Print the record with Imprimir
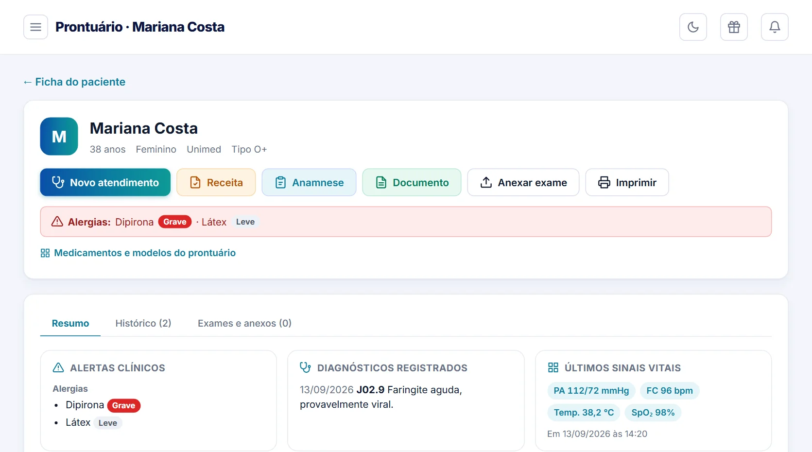The width and height of the screenshot is (812, 452). coord(627,182)
